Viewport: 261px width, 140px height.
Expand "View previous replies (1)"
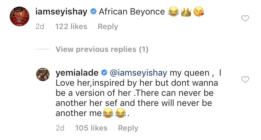point(102,50)
